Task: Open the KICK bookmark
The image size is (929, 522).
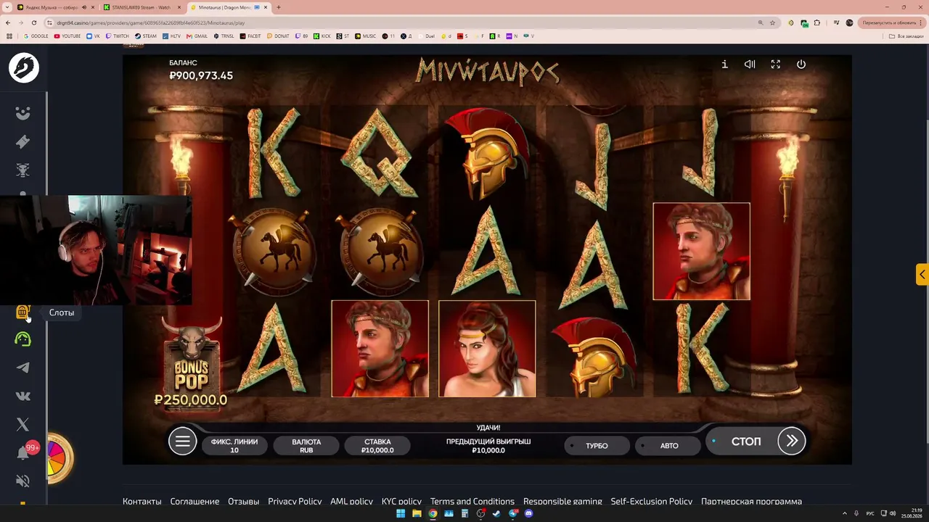Action: coord(322,36)
